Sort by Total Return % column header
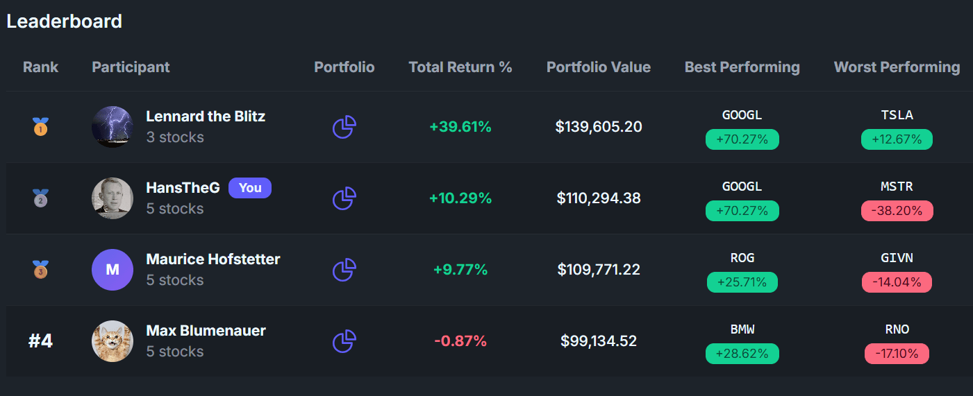 pos(460,67)
